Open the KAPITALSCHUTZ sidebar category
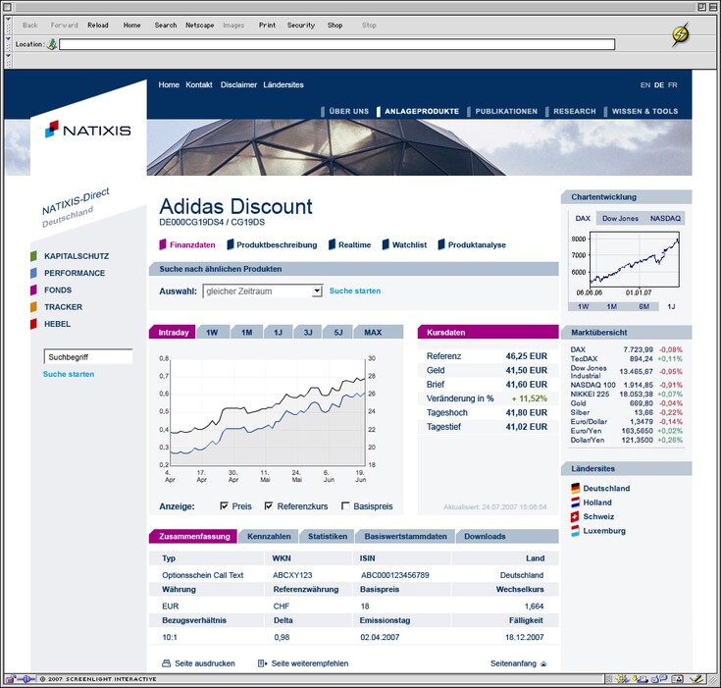The image size is (721, 688). pyautogui.click(x=77, y=256)
